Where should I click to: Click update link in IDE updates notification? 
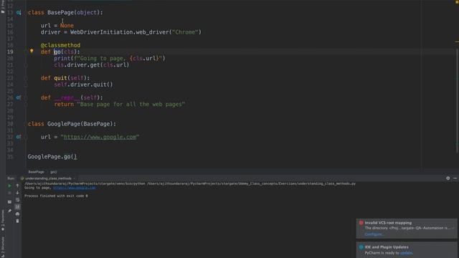[406, 253]
